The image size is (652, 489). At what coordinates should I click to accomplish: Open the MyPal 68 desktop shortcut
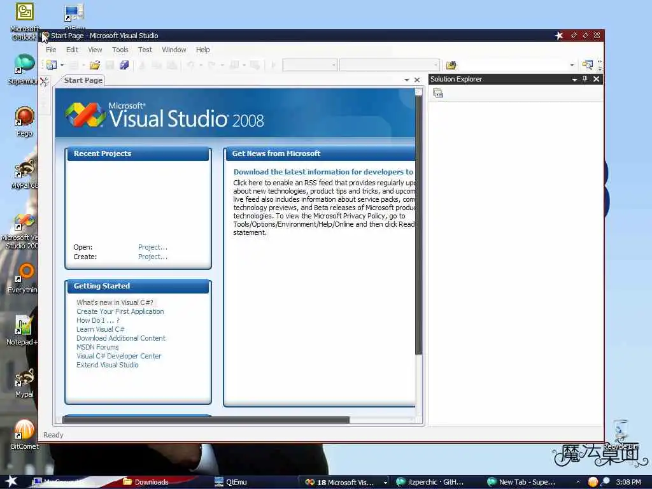(24, 174)
